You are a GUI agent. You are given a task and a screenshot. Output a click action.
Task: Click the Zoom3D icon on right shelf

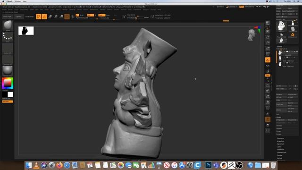tap(268, 96)
